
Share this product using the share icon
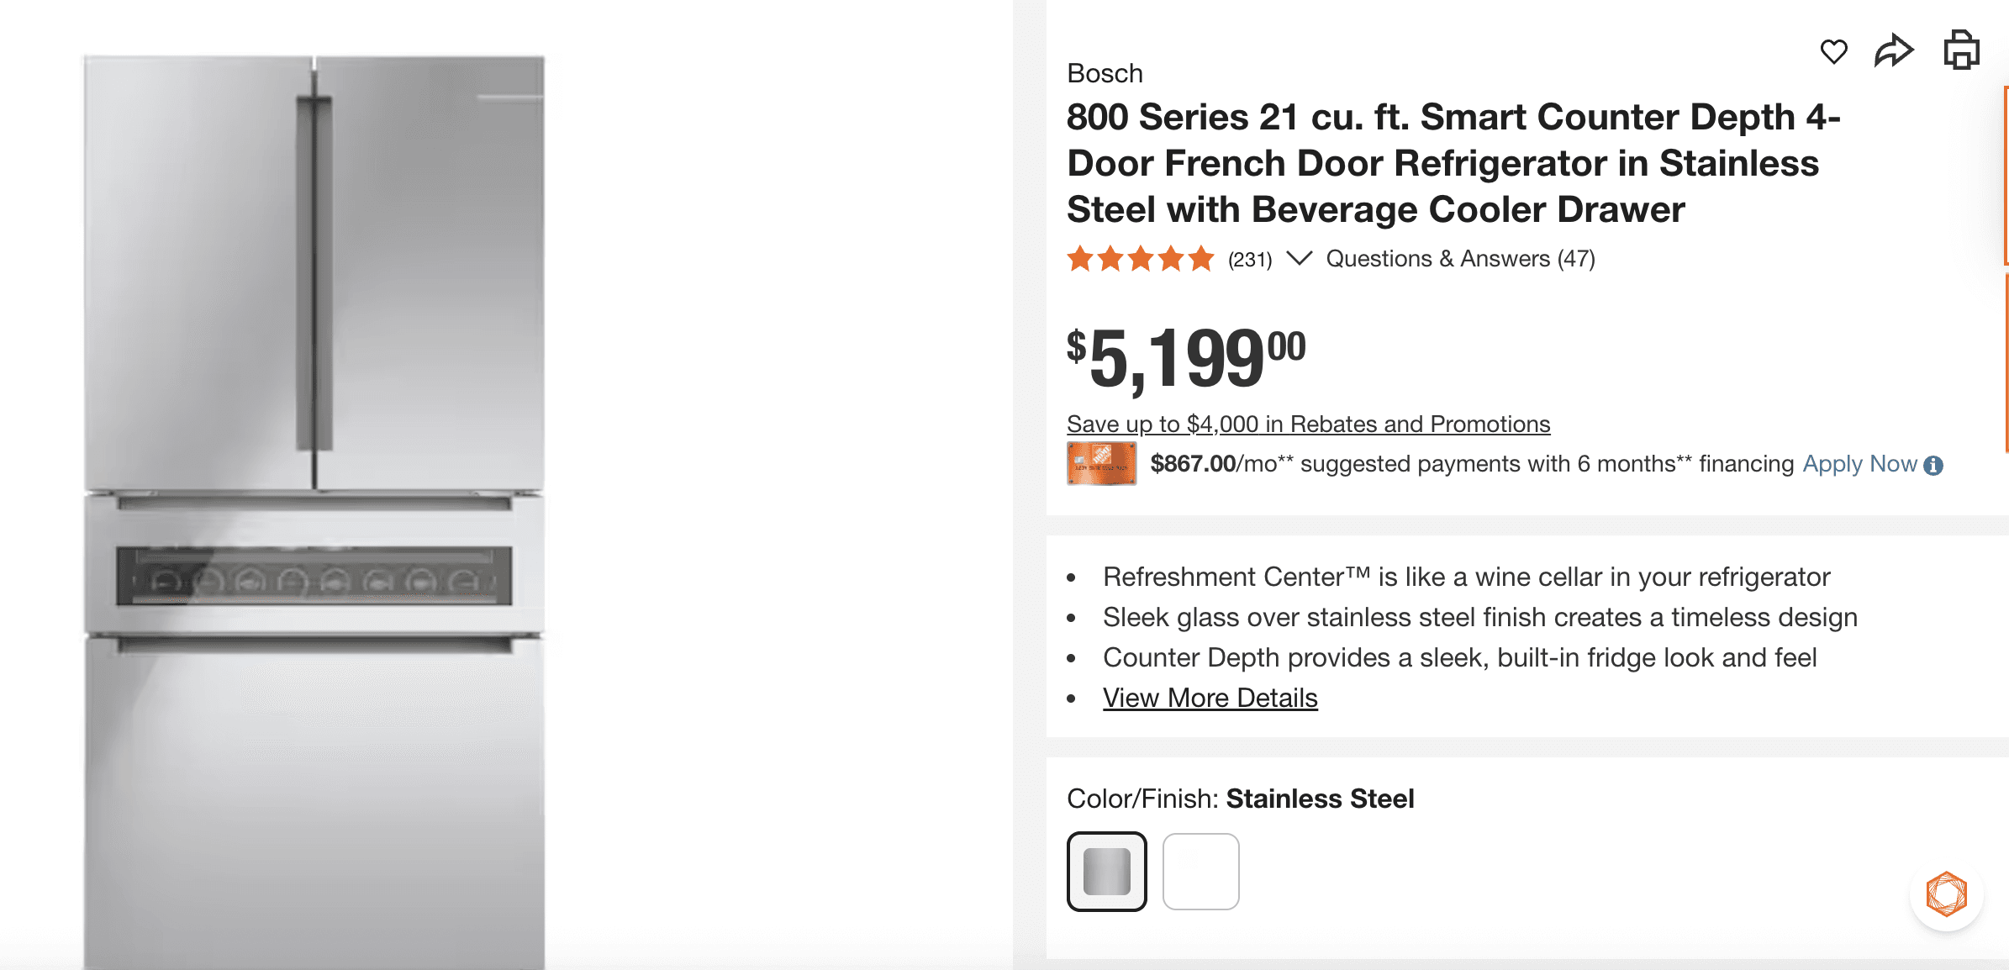(x=1896, y=50)
